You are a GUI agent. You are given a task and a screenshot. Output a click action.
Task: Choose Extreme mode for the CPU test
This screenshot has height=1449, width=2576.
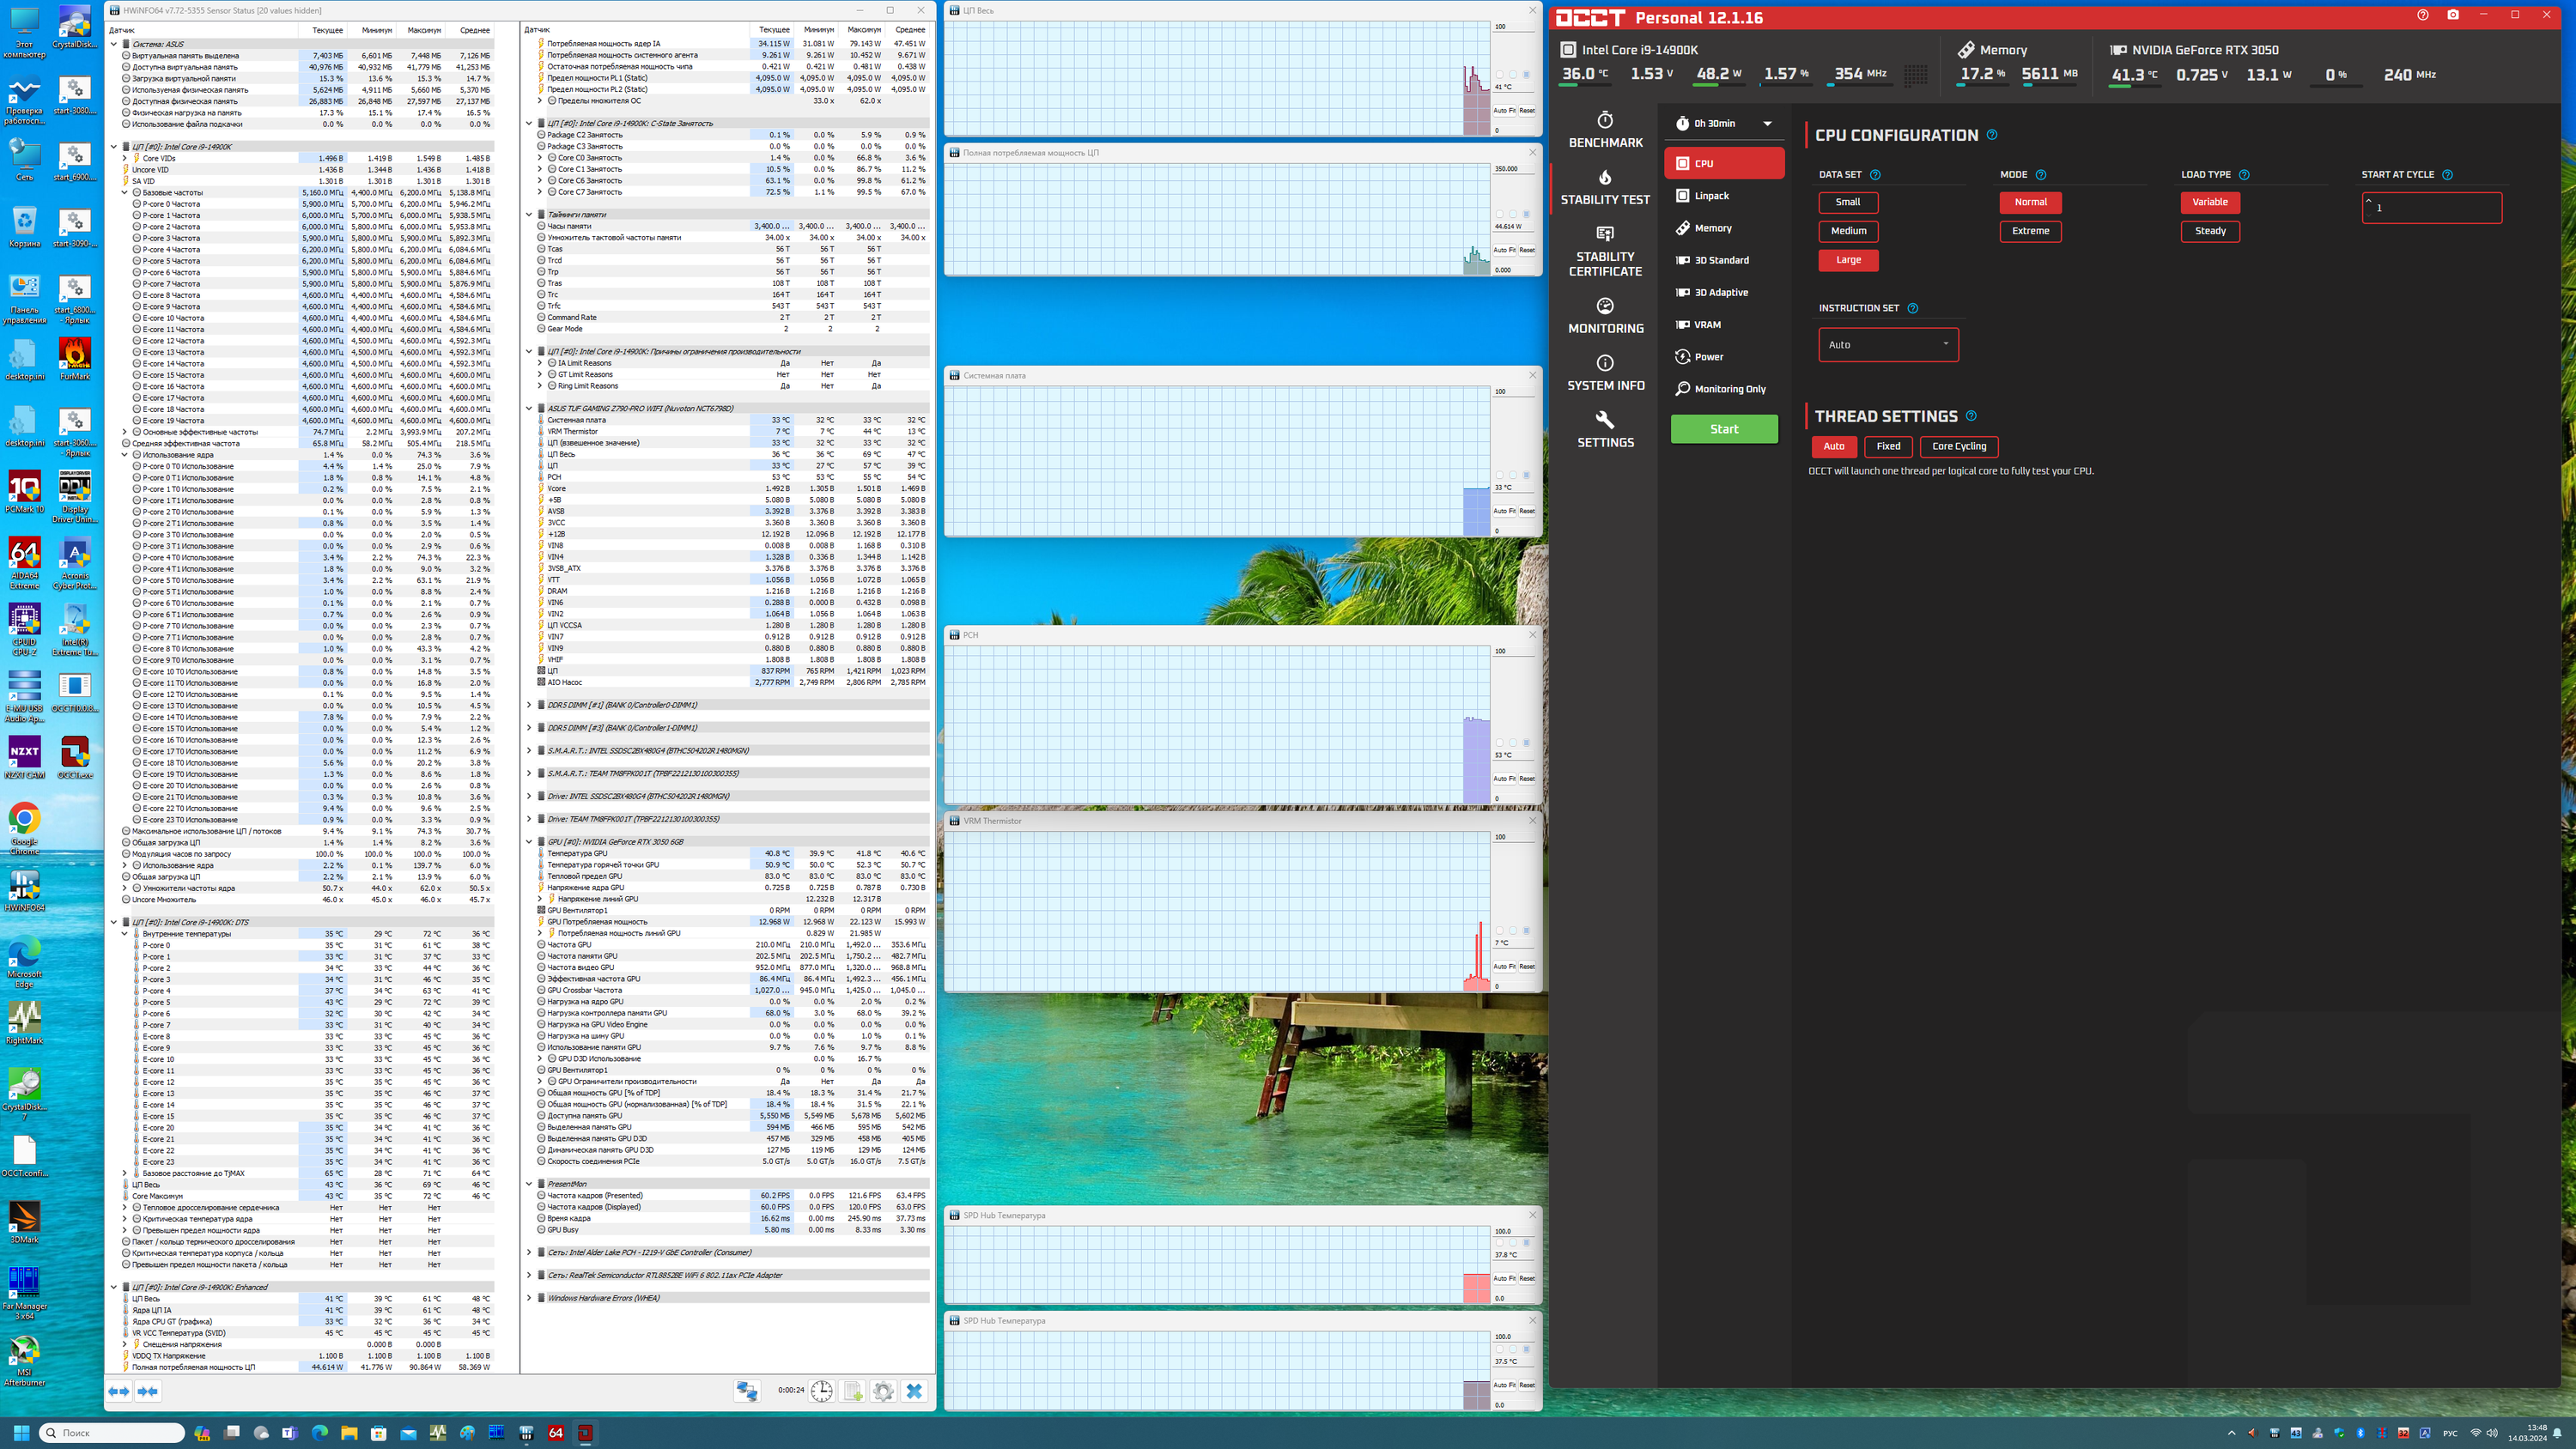pyautogui.click(x=2030, y=231)
